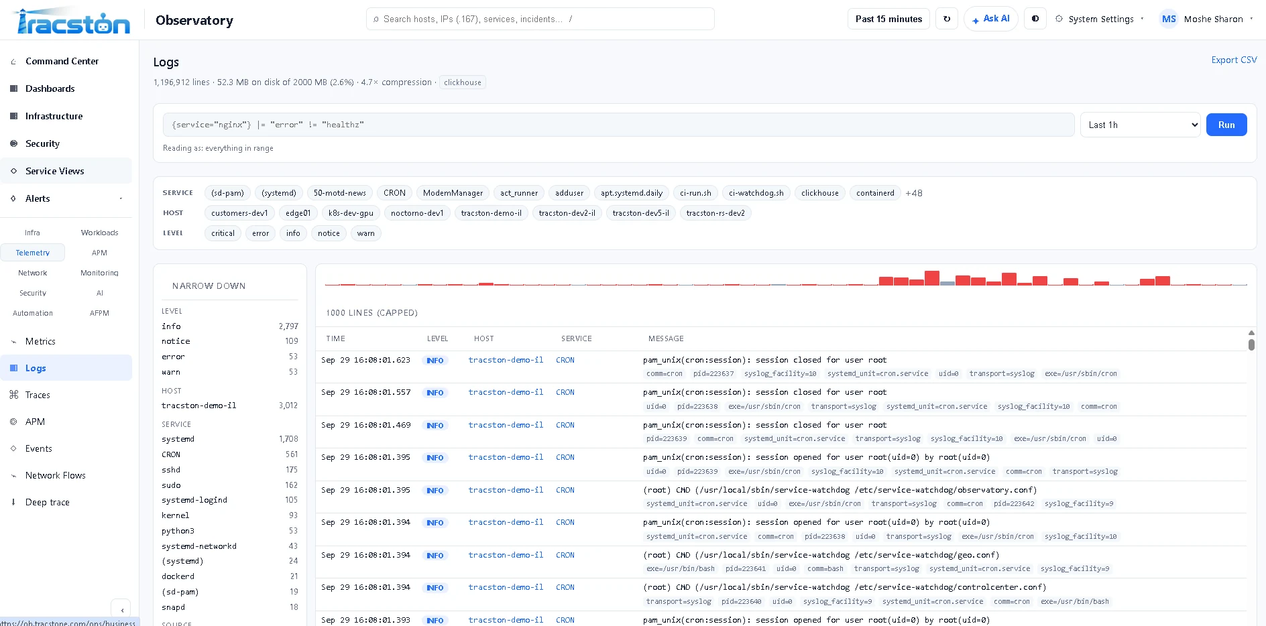Screen dimensions: 1266x626
Task: Narrow down by sshd service
Action: pyautogui.click(x=229, y=470)
